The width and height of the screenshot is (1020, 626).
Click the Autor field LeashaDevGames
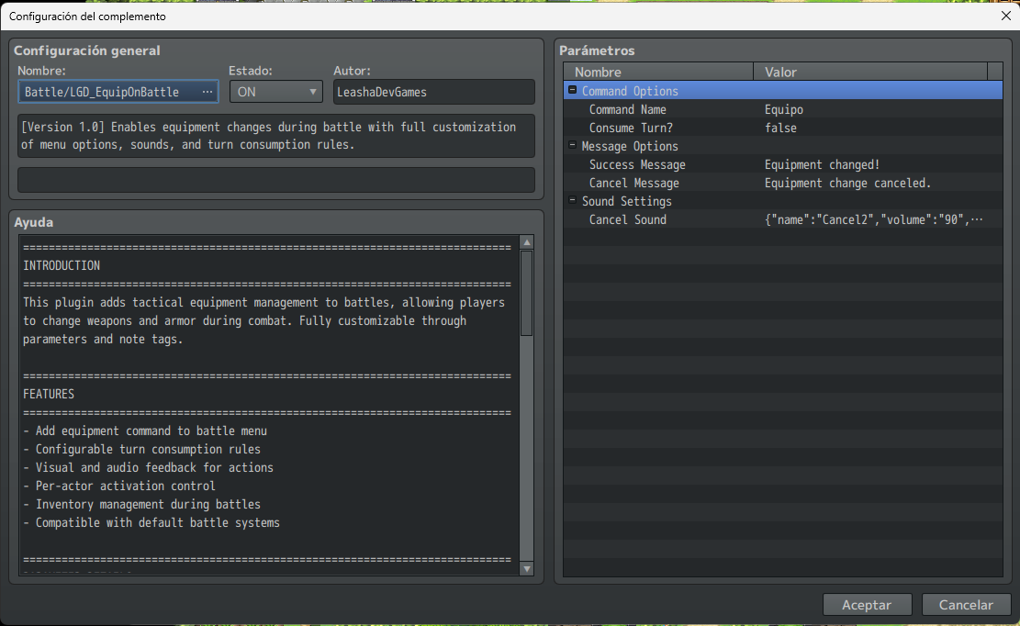point(433,92)
